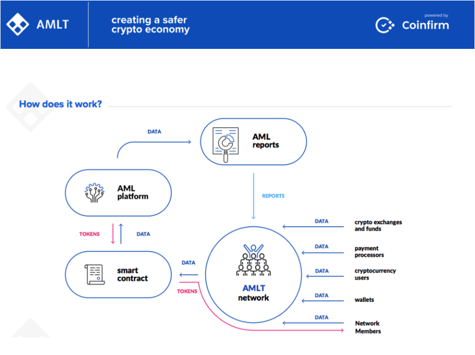Click the 'Network Members' label
The width and height of the screenshot is (475, 355).
368,327
